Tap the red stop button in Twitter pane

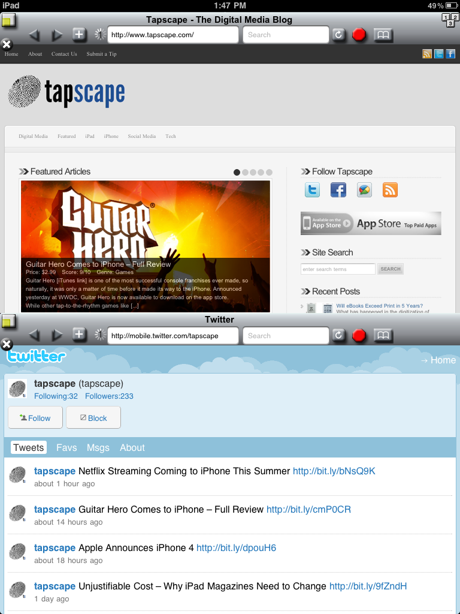(x=359, y=335)
